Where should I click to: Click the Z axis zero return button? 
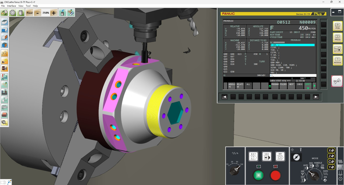[x=331, y=156]
